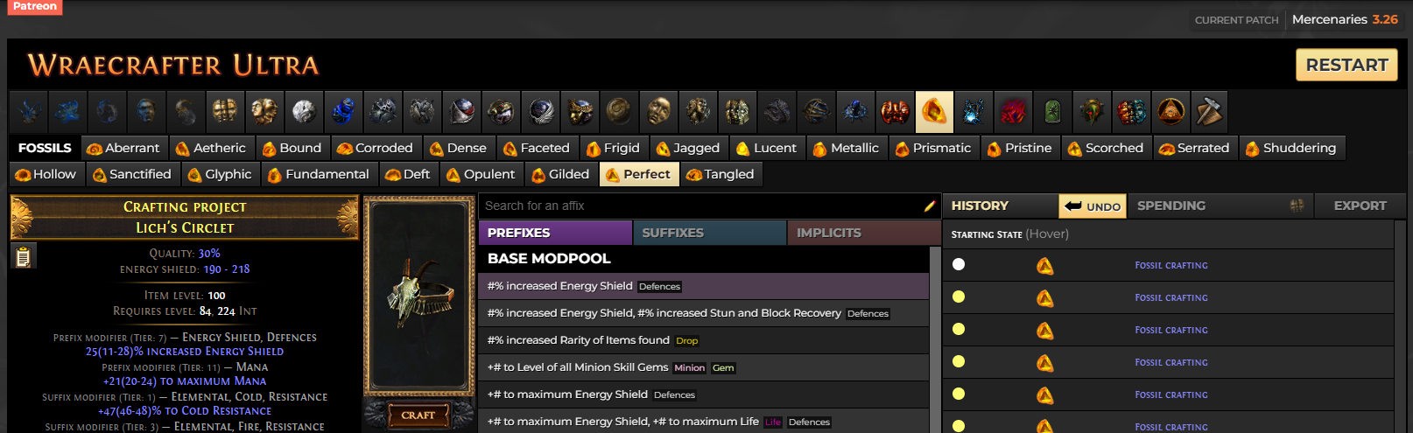Image resolution: width=1413 pixels, height=433 pixels.
Task: Select the Chaos Orb three-faced gold icon
Action: (x=225, y=111)
